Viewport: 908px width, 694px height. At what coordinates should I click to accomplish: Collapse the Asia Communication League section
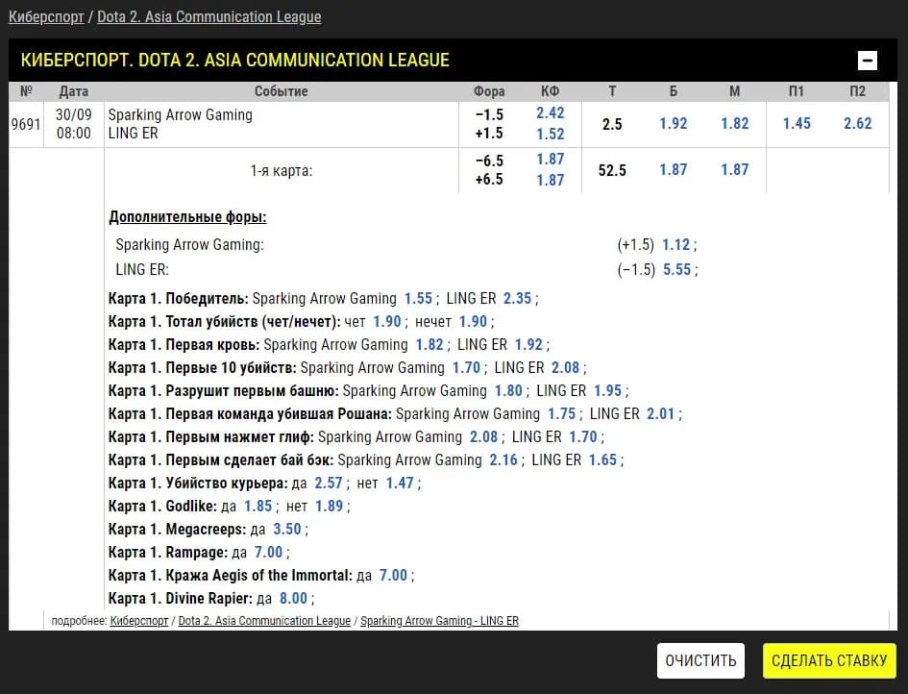(867, 61)
